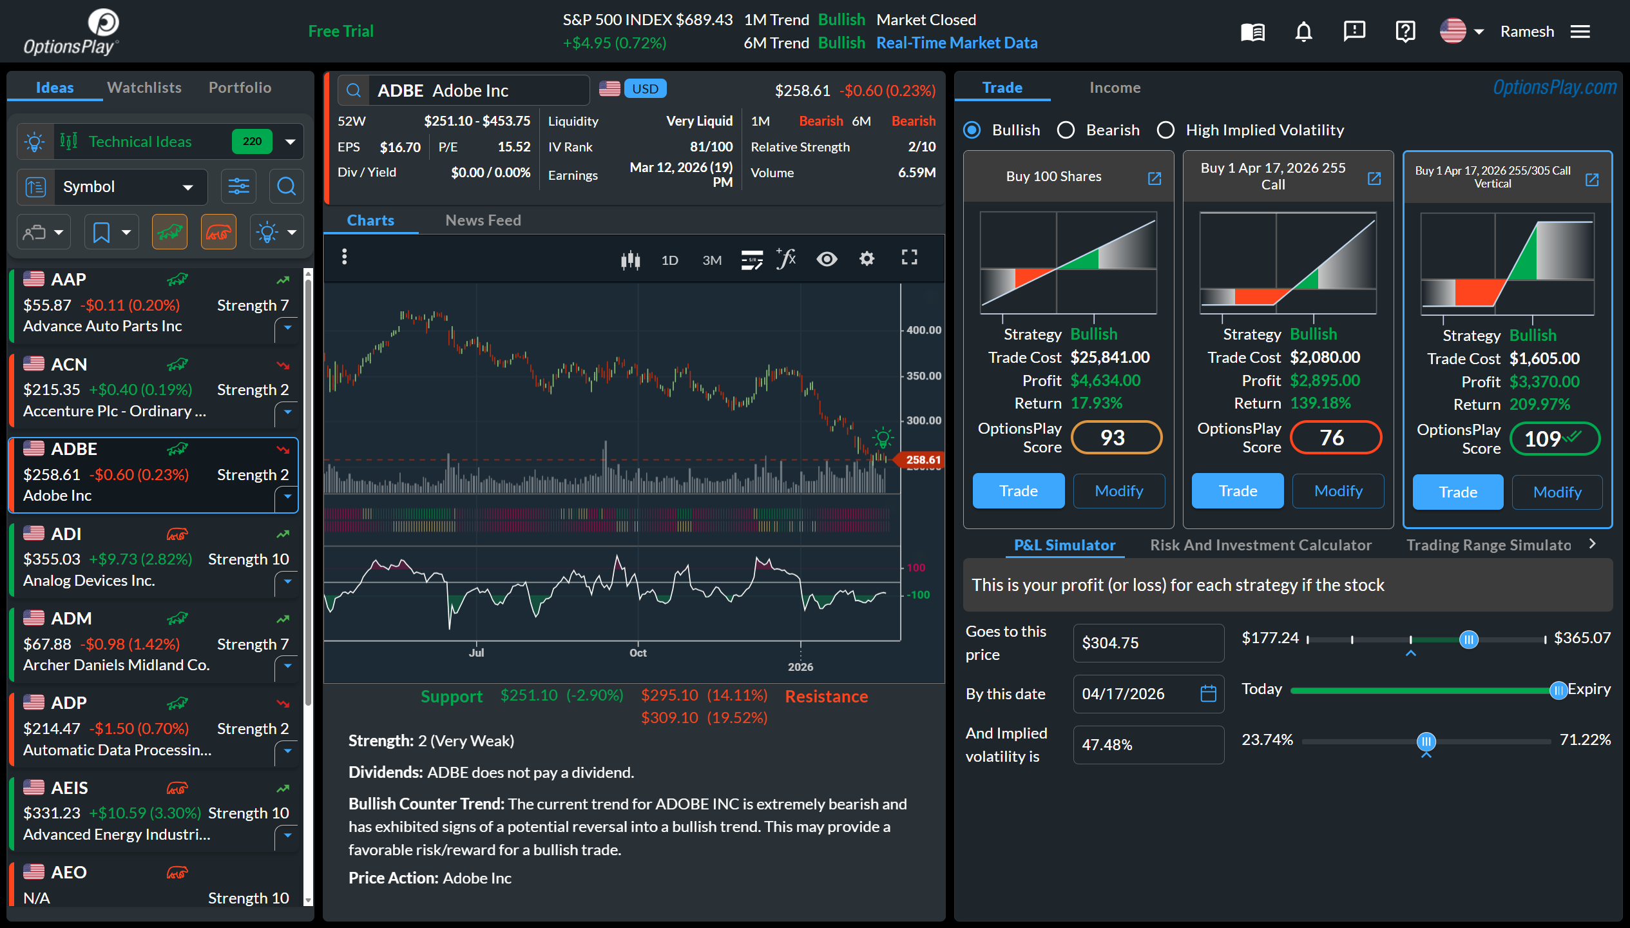
Task: Toggle the bearish bear filter icon
Action: coord(218,232)
